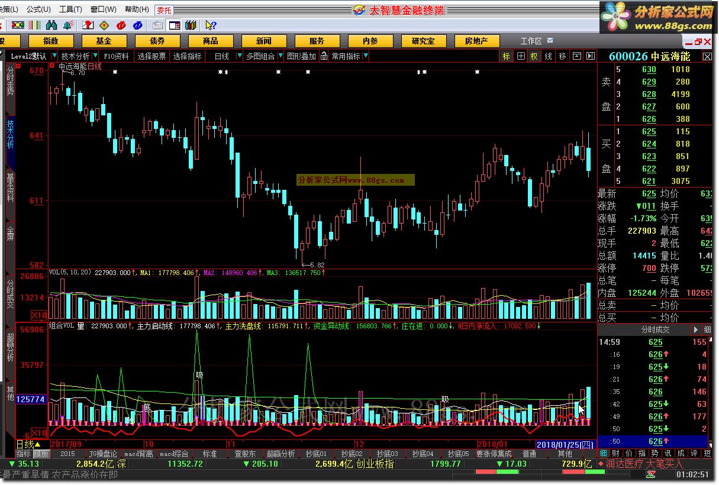Click the 委托 trade button
This screenshot has height=485, width=719.
click(165, 10)
